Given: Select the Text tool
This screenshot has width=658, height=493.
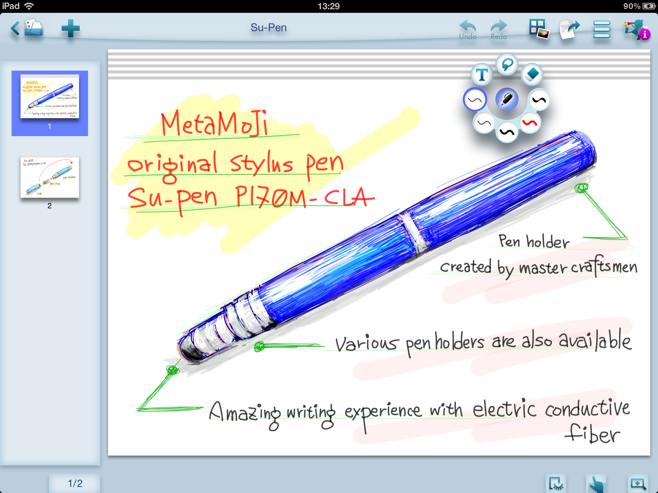Looking at the screenshot, I should (482, 75).
